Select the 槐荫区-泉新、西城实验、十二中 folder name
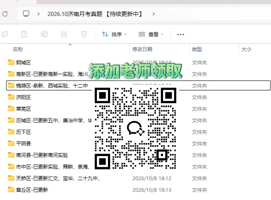Screen dimensions: 271x200 coord(52,86)
